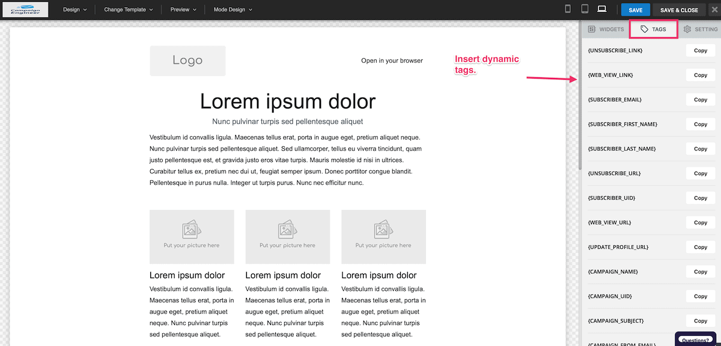Click the middle image placeholder icon
Viewport: 721px width, 346px height.
tap(287, 230)
